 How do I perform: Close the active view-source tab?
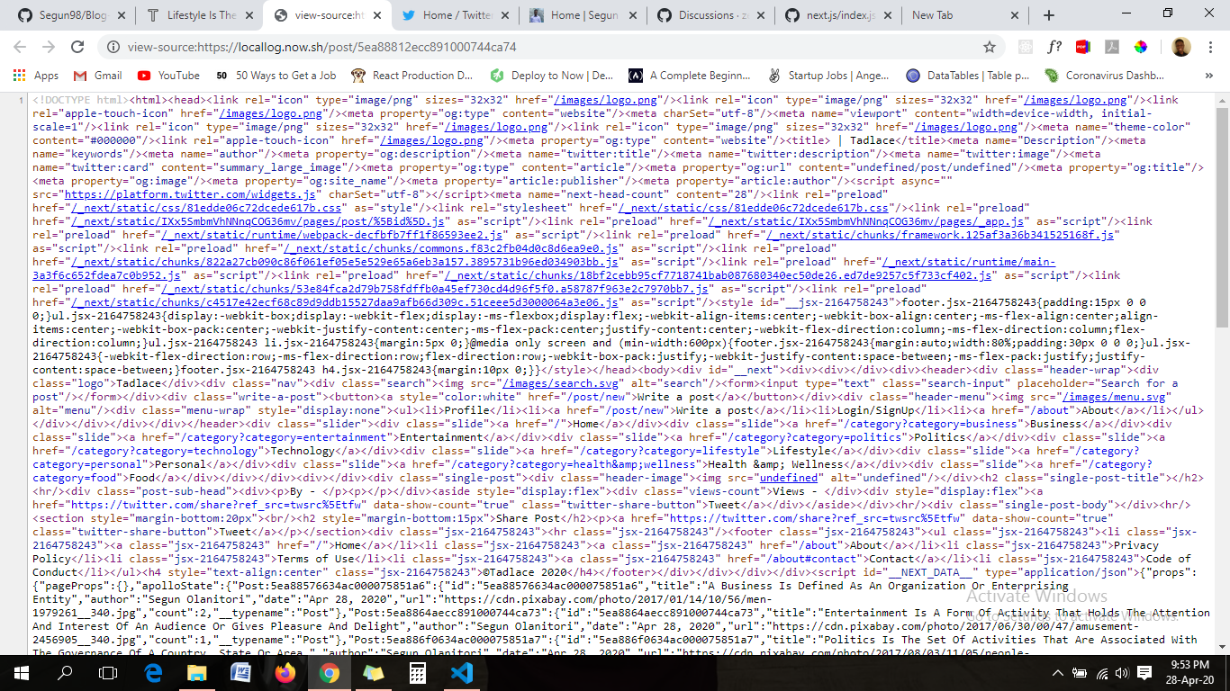[378, 15]
